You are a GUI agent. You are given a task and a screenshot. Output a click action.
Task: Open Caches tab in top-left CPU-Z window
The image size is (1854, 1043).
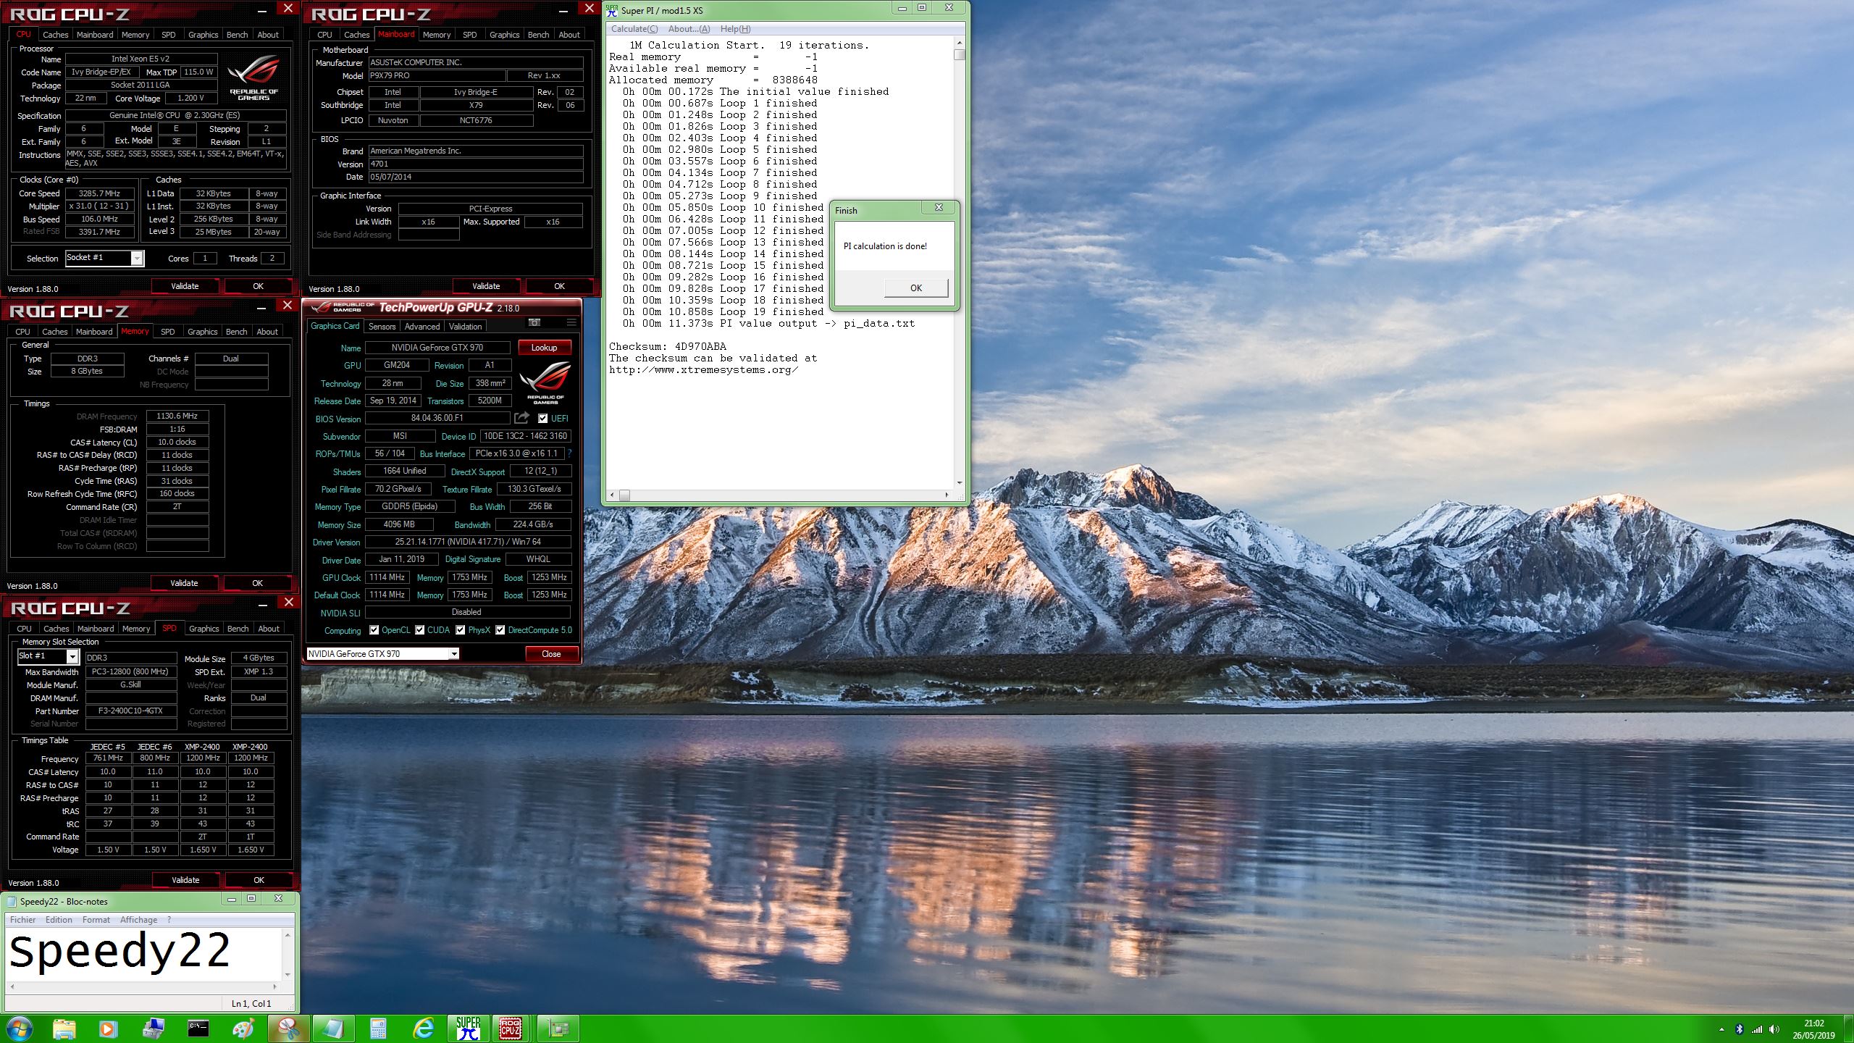pos(55,35)
